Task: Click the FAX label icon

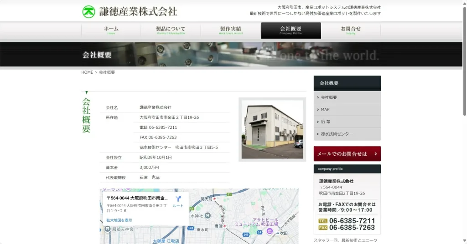Action: tap(323, 228)
